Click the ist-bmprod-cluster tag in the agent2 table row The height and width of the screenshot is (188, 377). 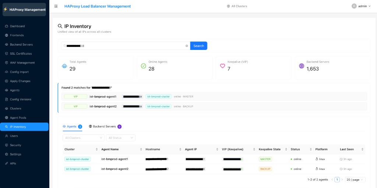[77, 169]
